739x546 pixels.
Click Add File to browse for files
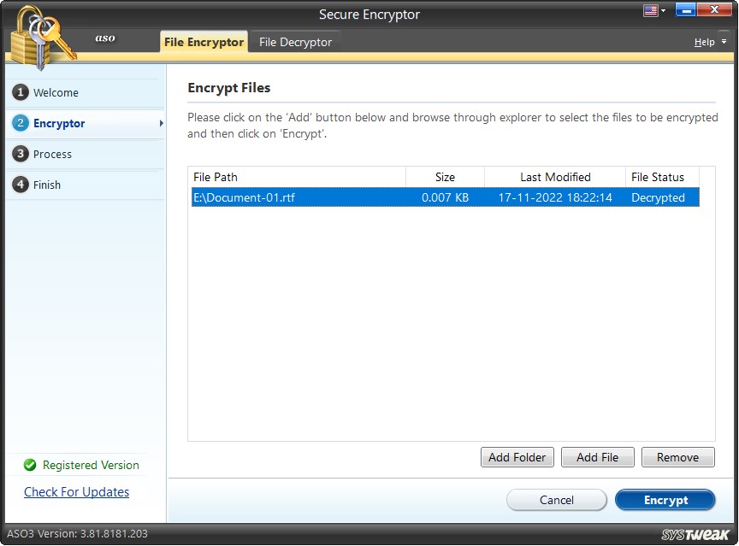[x=597, y=456]
